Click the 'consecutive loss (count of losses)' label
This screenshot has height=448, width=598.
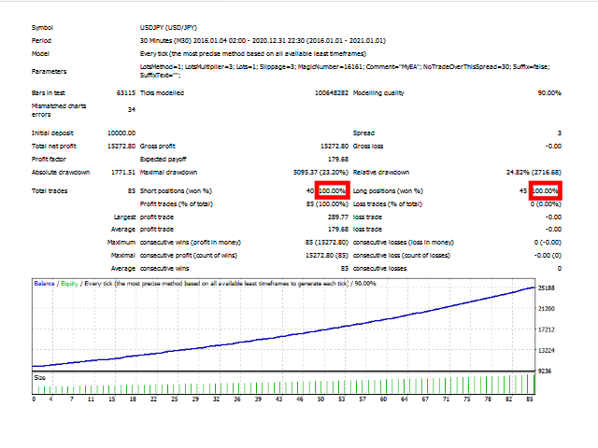click(x=402, y=255)
